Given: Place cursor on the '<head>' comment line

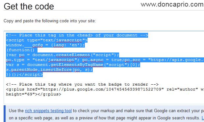Looking at the screenshot, I should [x=77, y=35].
